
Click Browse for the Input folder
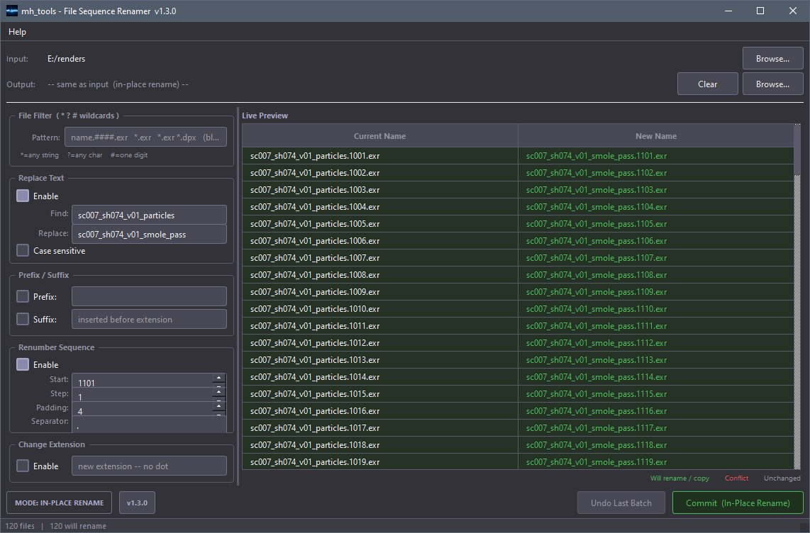pyautogui.click(x=773, y=59)
